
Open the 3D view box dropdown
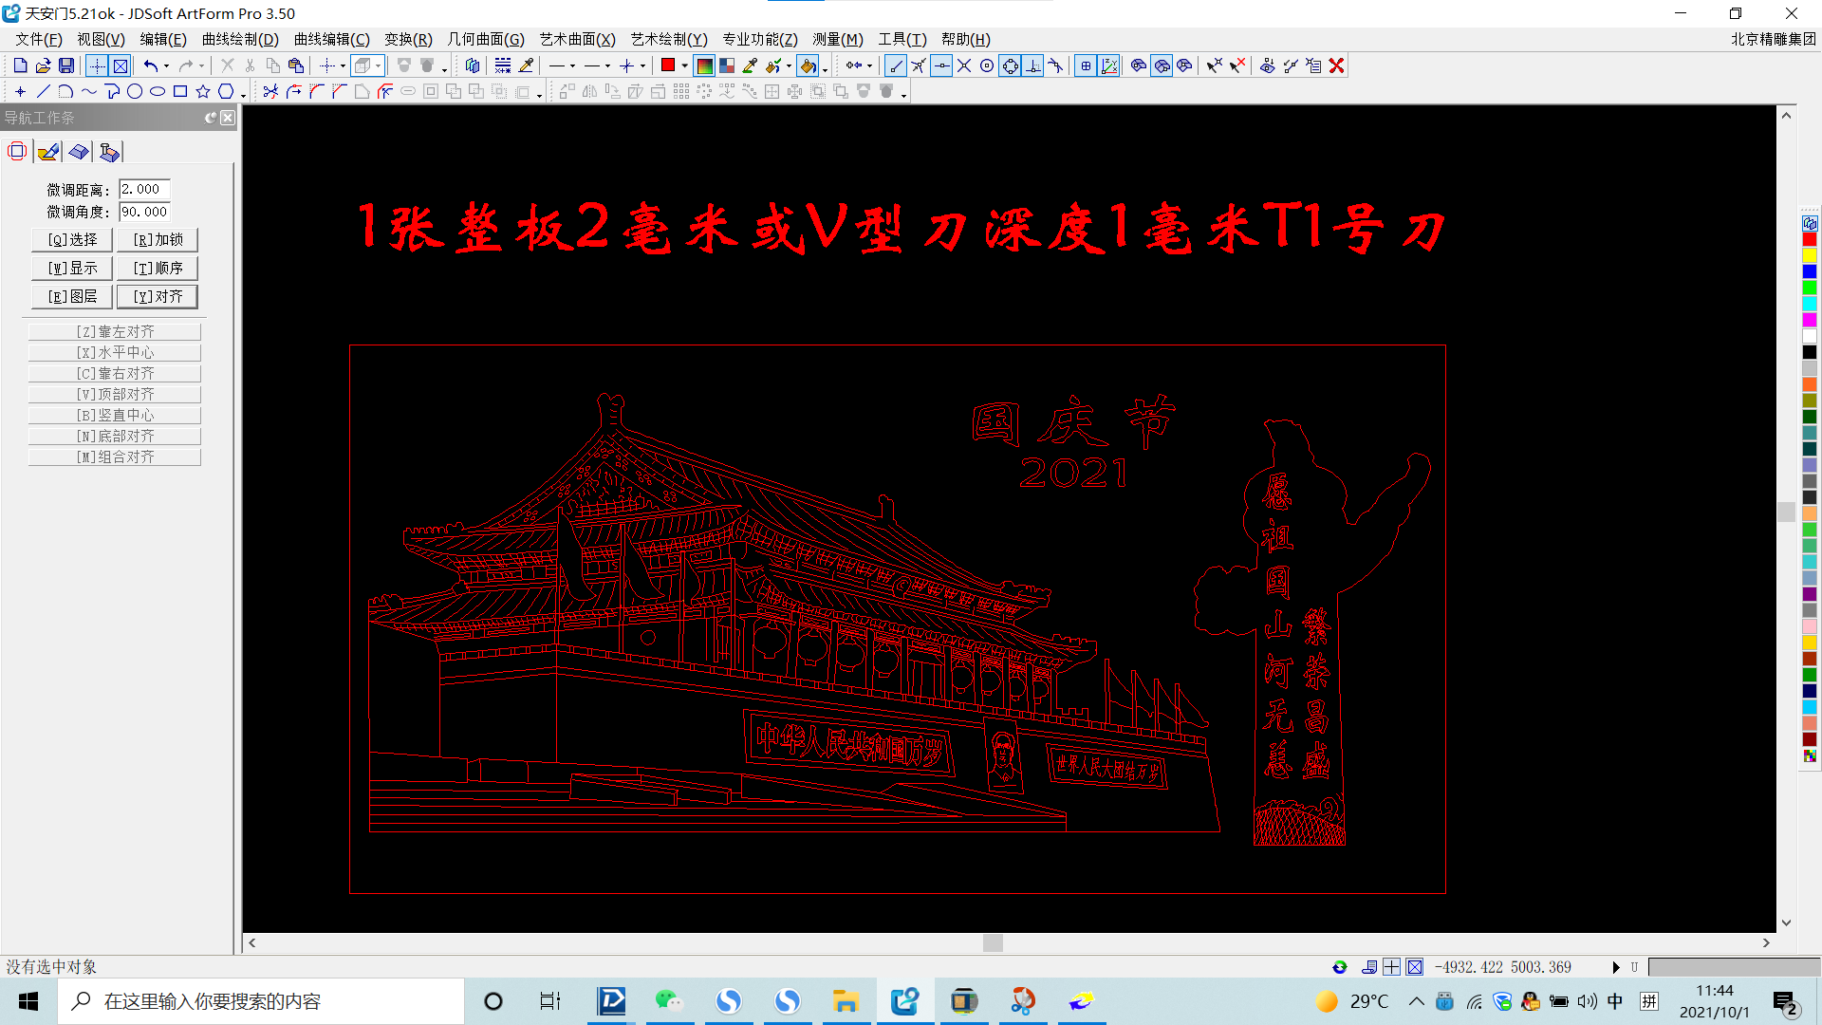click(378, 66)
